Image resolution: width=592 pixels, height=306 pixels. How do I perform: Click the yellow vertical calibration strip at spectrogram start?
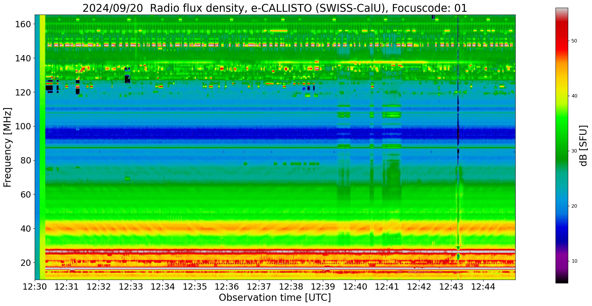coord(42,147)
